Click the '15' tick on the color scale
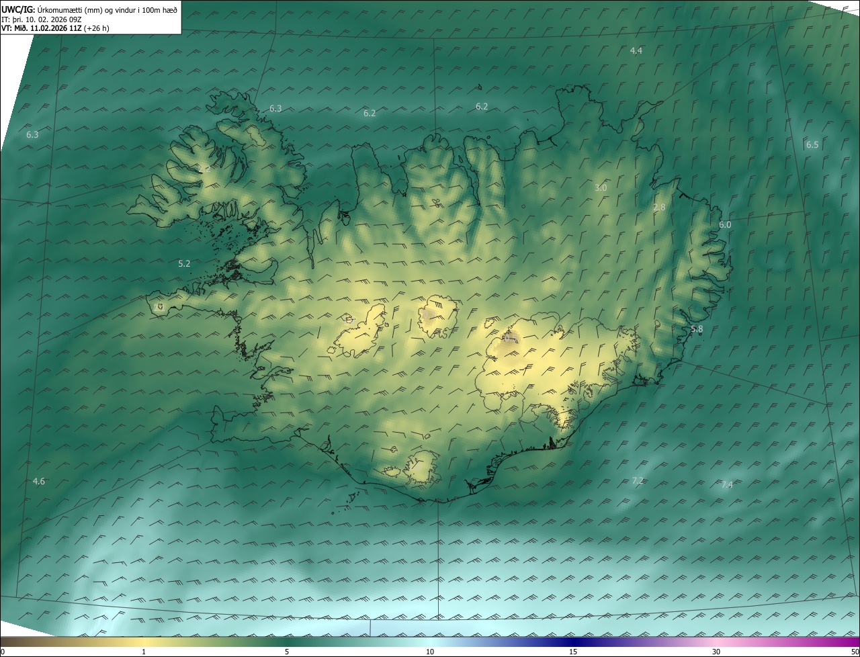Image resolution: width=860 pixels, height=657 pixels. (x=573, y=652)
